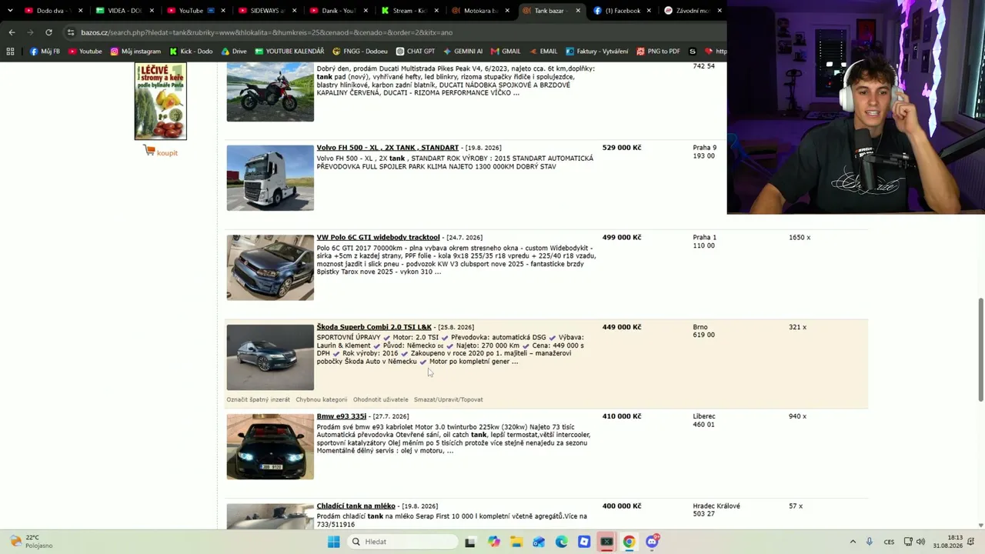Open the Chrome apps grid icon
This screenshot has height=554, width=985.
[10, 52]
